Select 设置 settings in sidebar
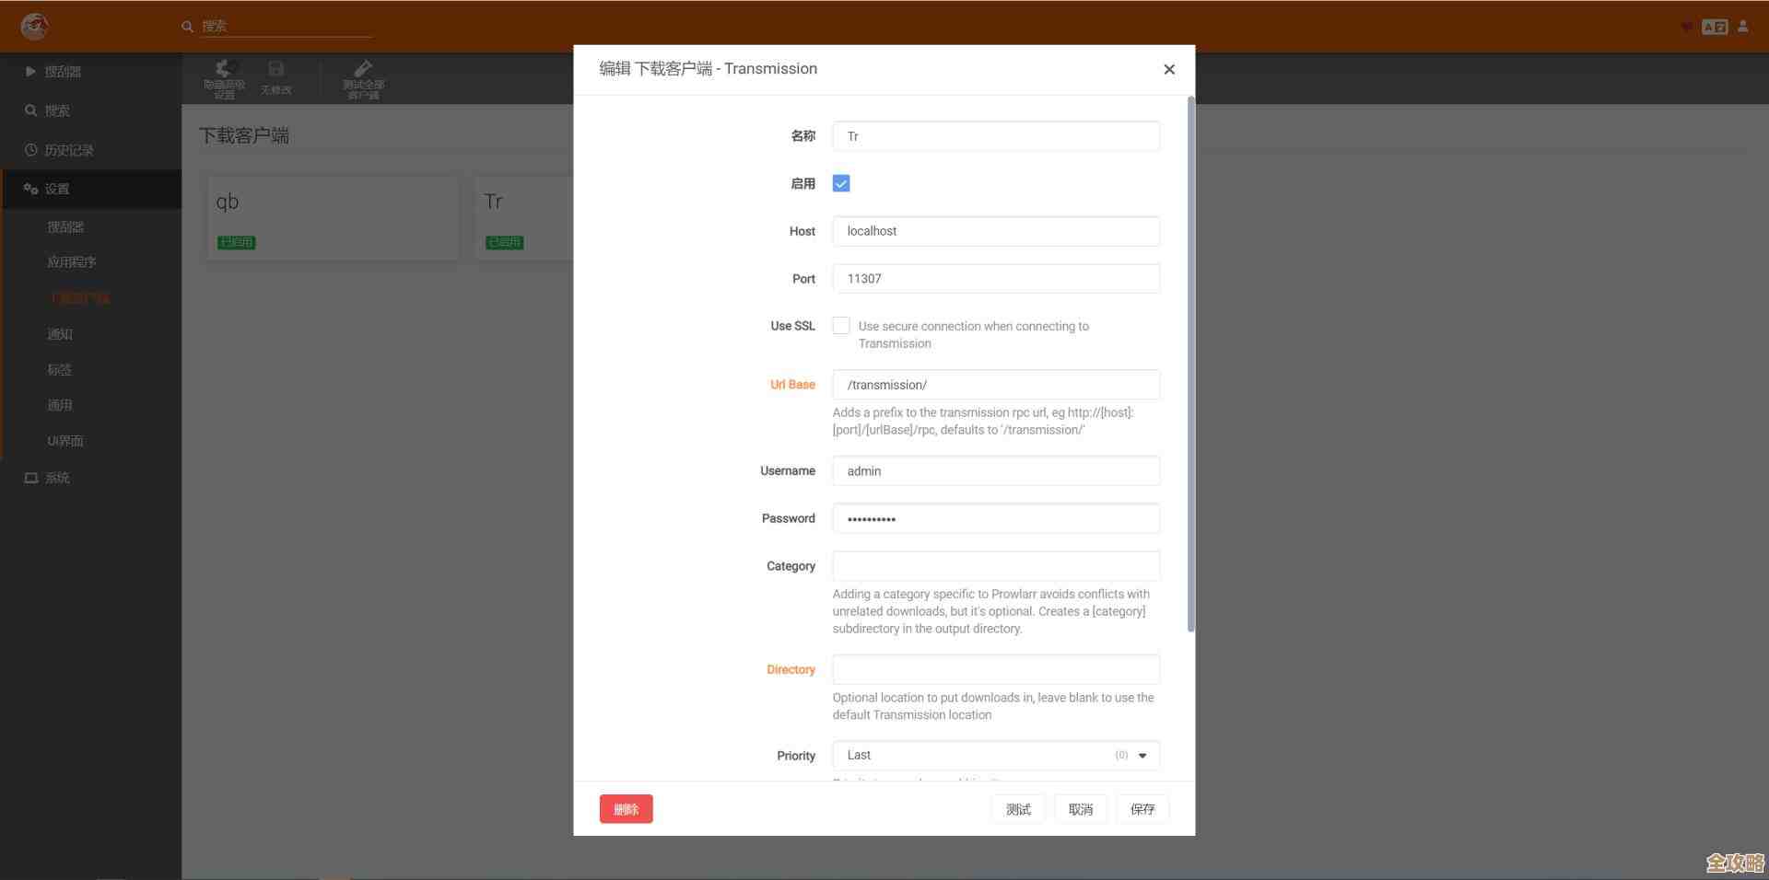This screenshot has height=880, width=1769. pyautogui.click(x=57, y=189)
